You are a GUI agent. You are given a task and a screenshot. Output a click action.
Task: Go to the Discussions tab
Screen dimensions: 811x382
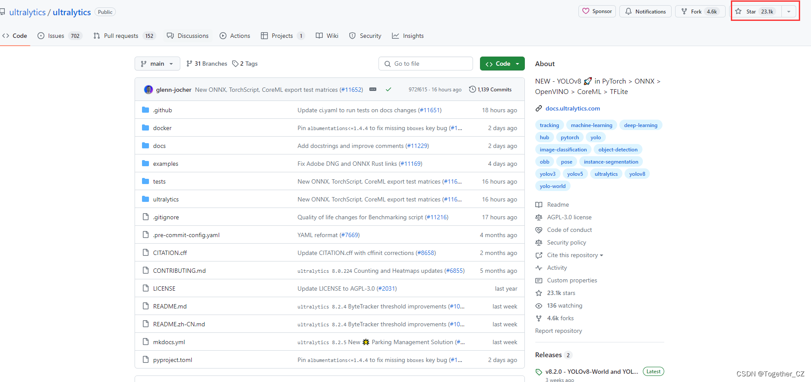(x=187, y=36)
